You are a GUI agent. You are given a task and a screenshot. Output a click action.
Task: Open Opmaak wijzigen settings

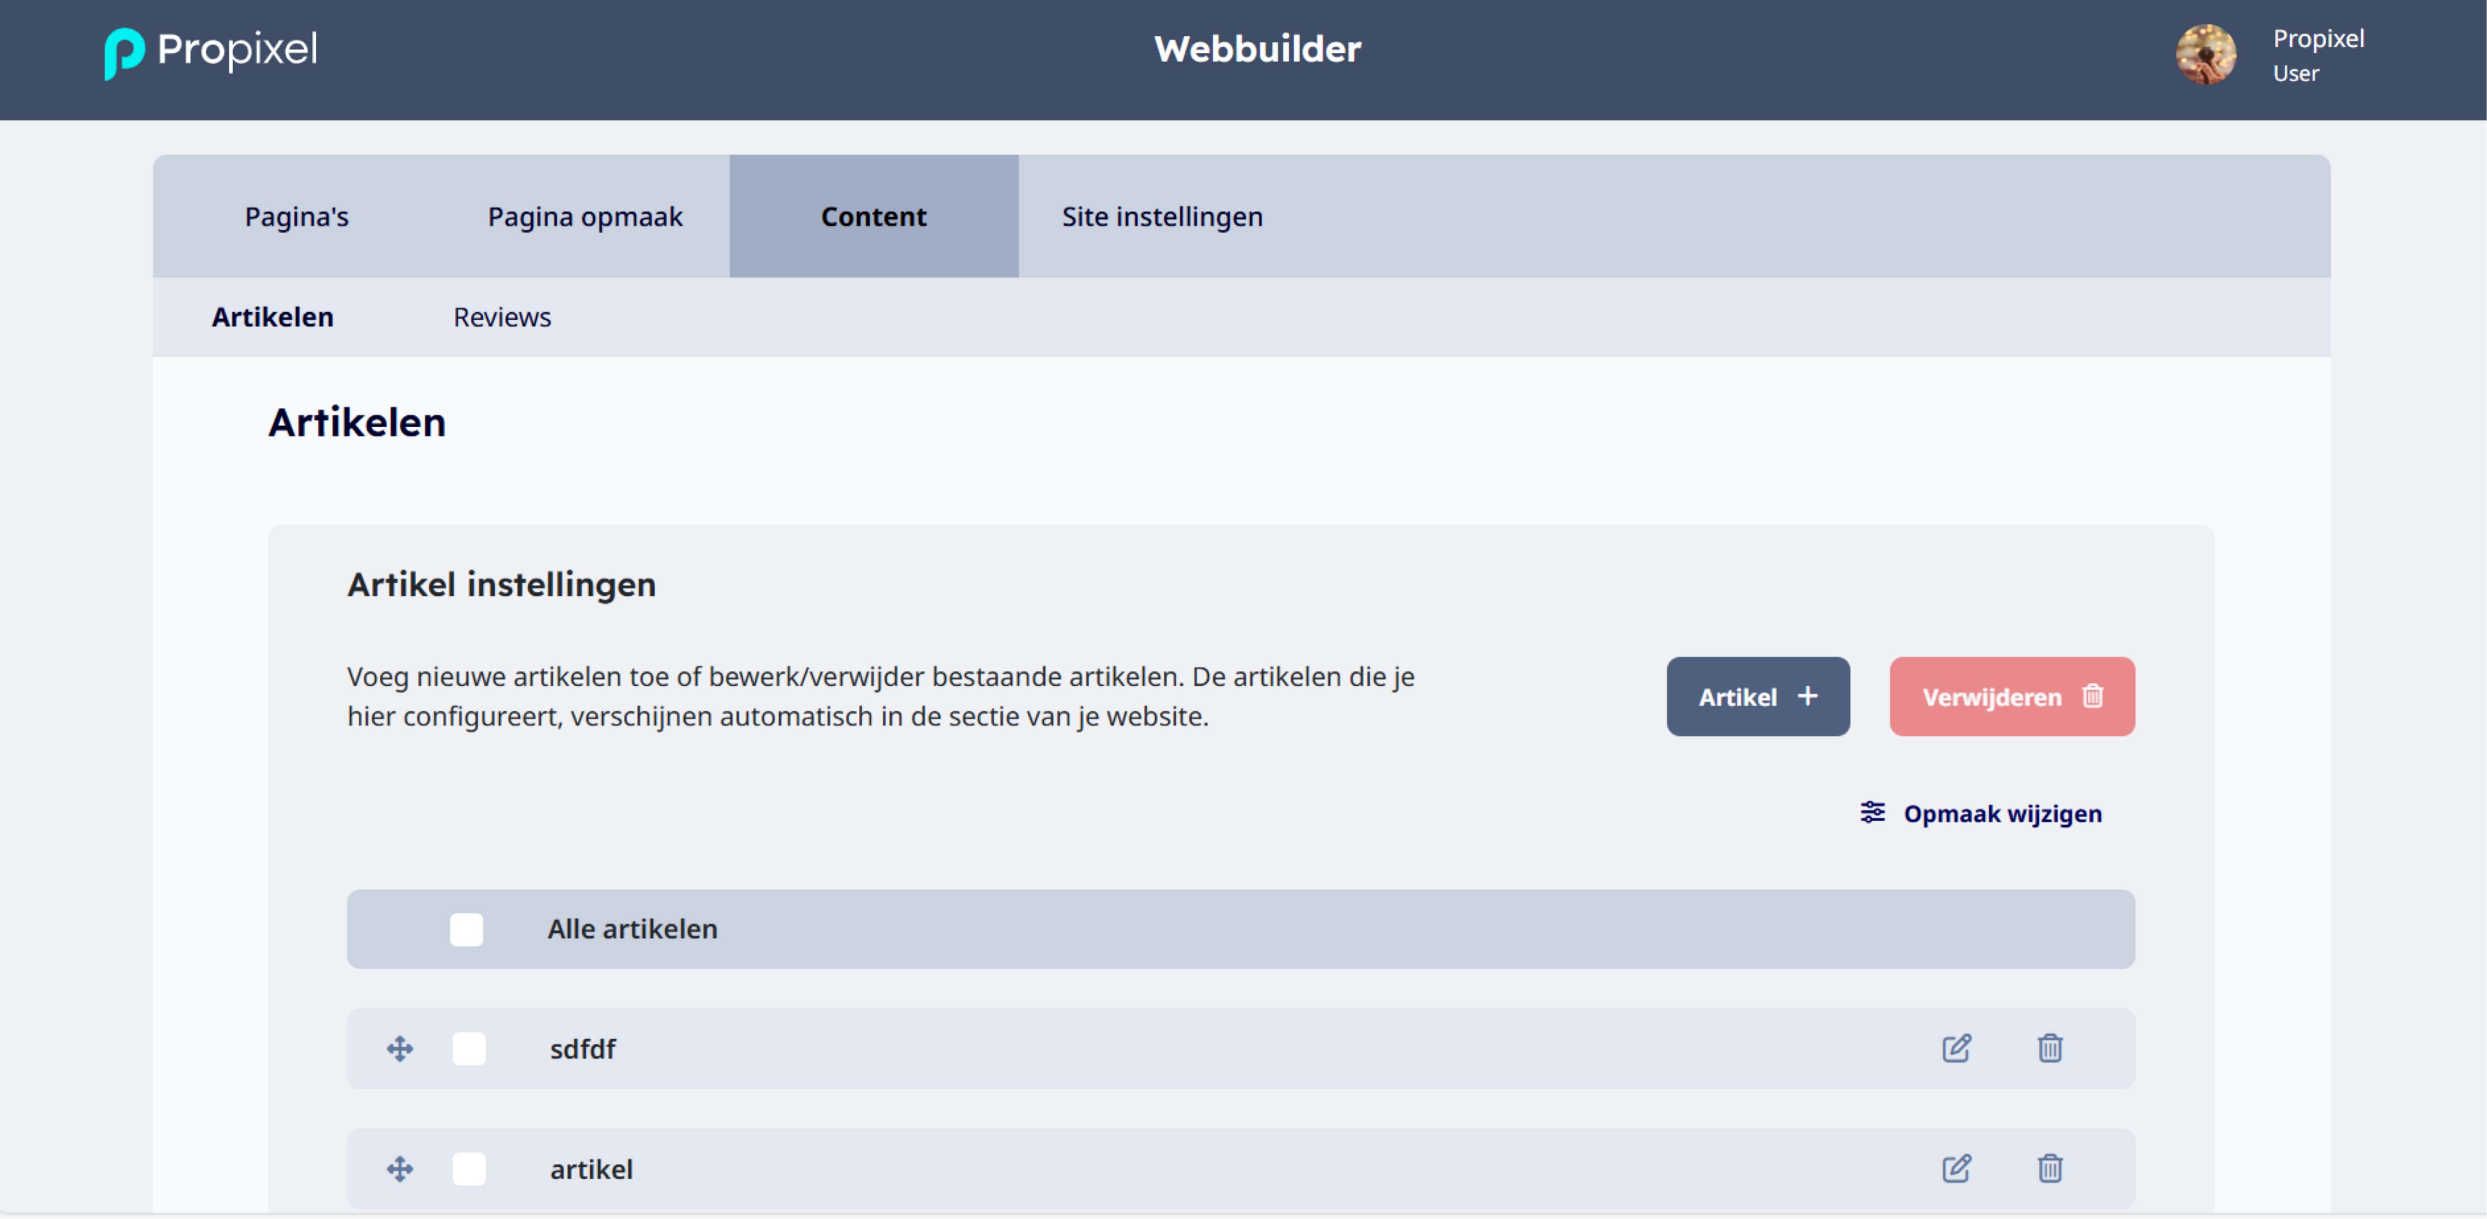(1980, 813)
